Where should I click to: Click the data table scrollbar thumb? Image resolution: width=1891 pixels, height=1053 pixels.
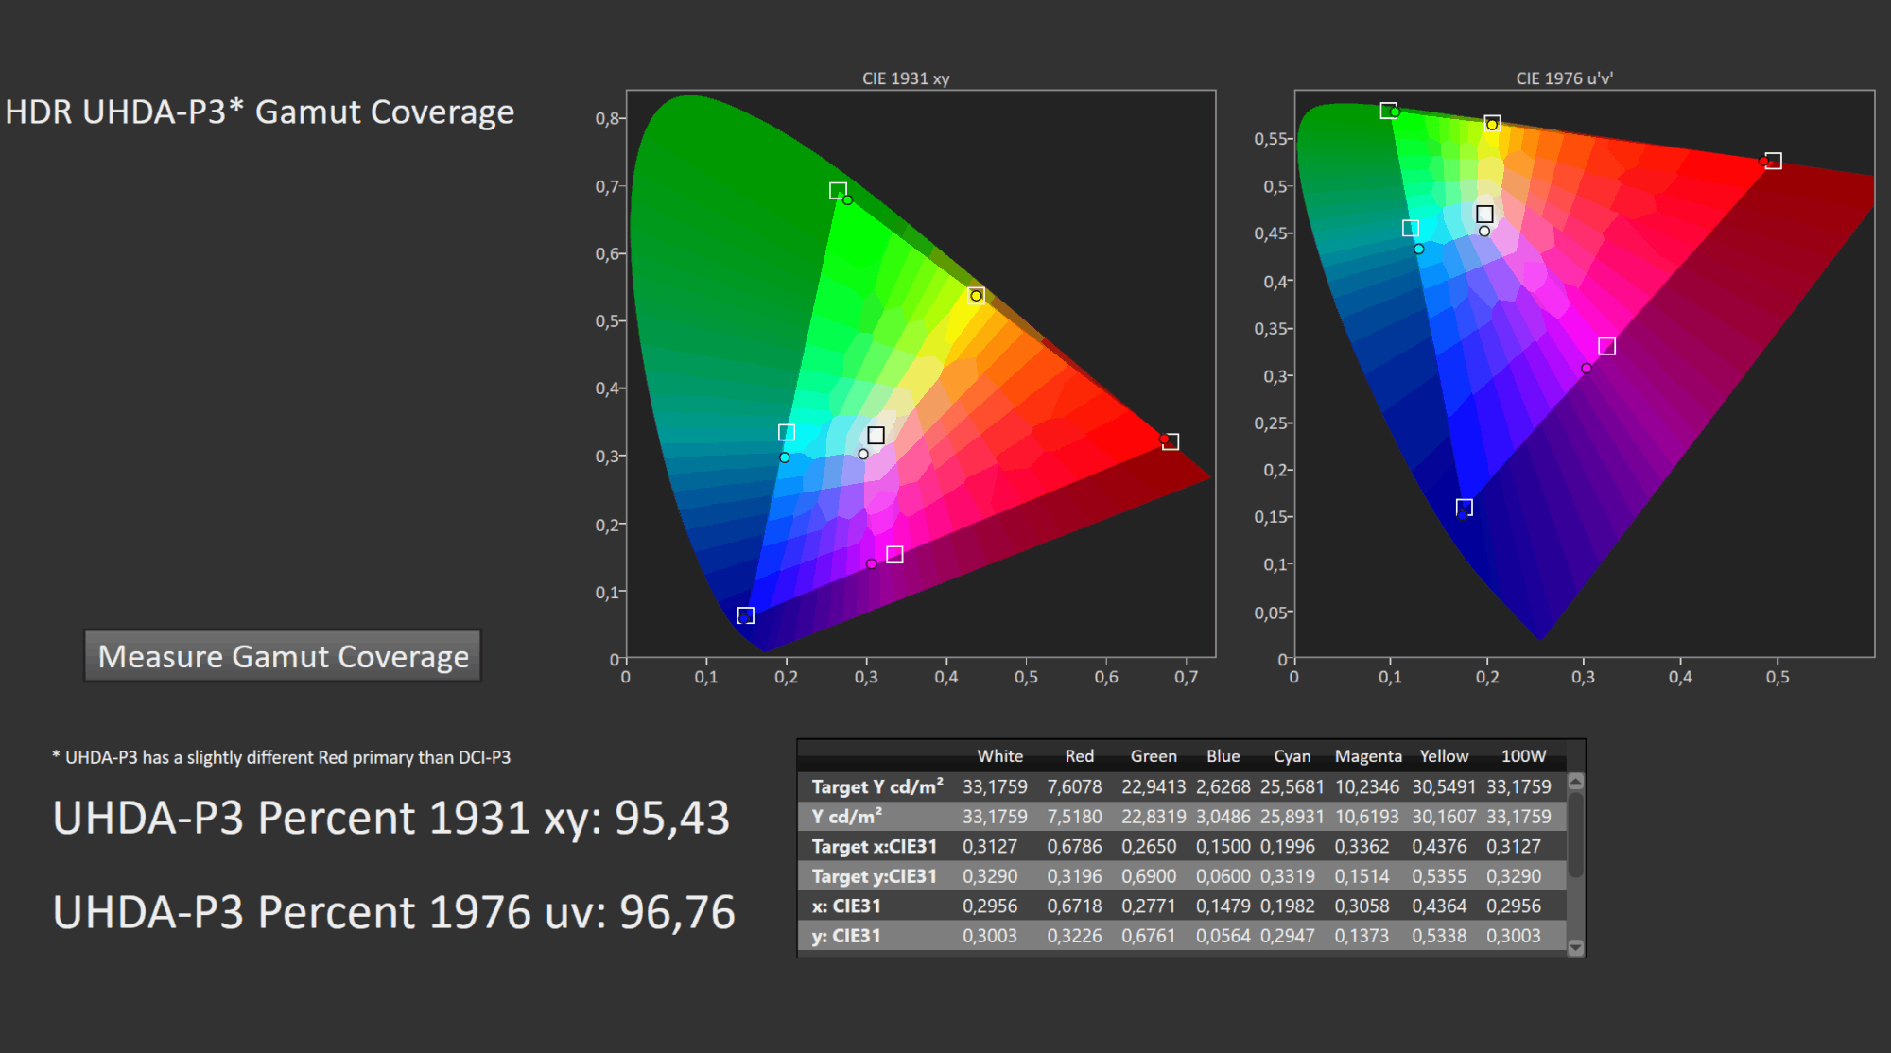1575,834
